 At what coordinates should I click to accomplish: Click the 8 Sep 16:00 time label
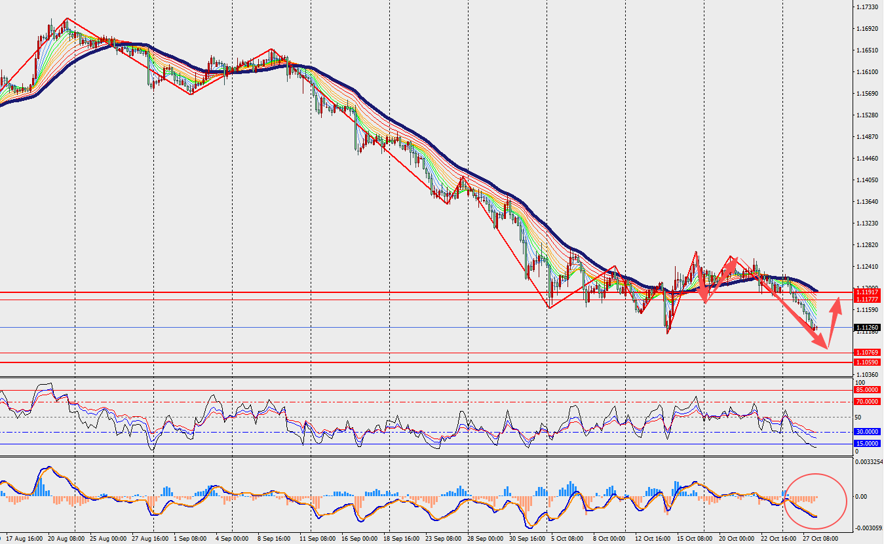(x=273, y=539)
